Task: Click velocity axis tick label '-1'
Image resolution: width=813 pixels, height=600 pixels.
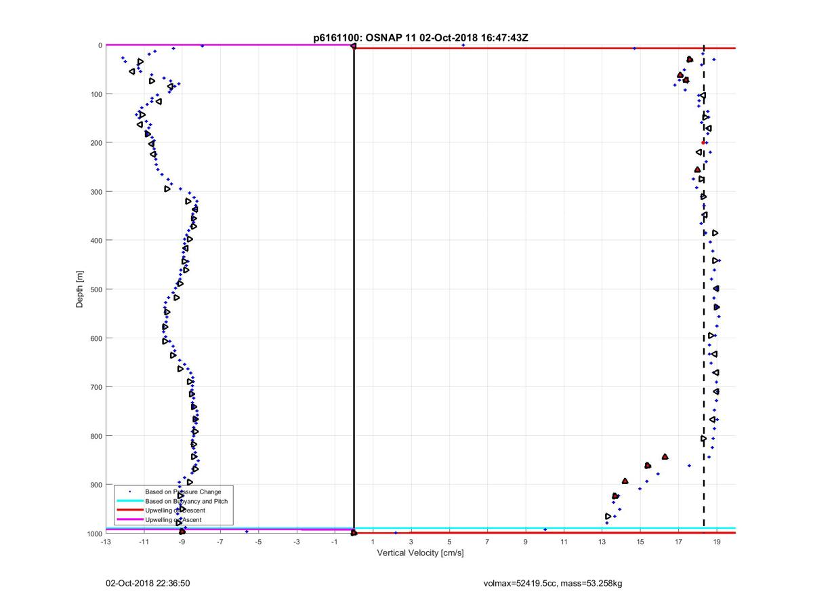Action: tap(335, 542)
